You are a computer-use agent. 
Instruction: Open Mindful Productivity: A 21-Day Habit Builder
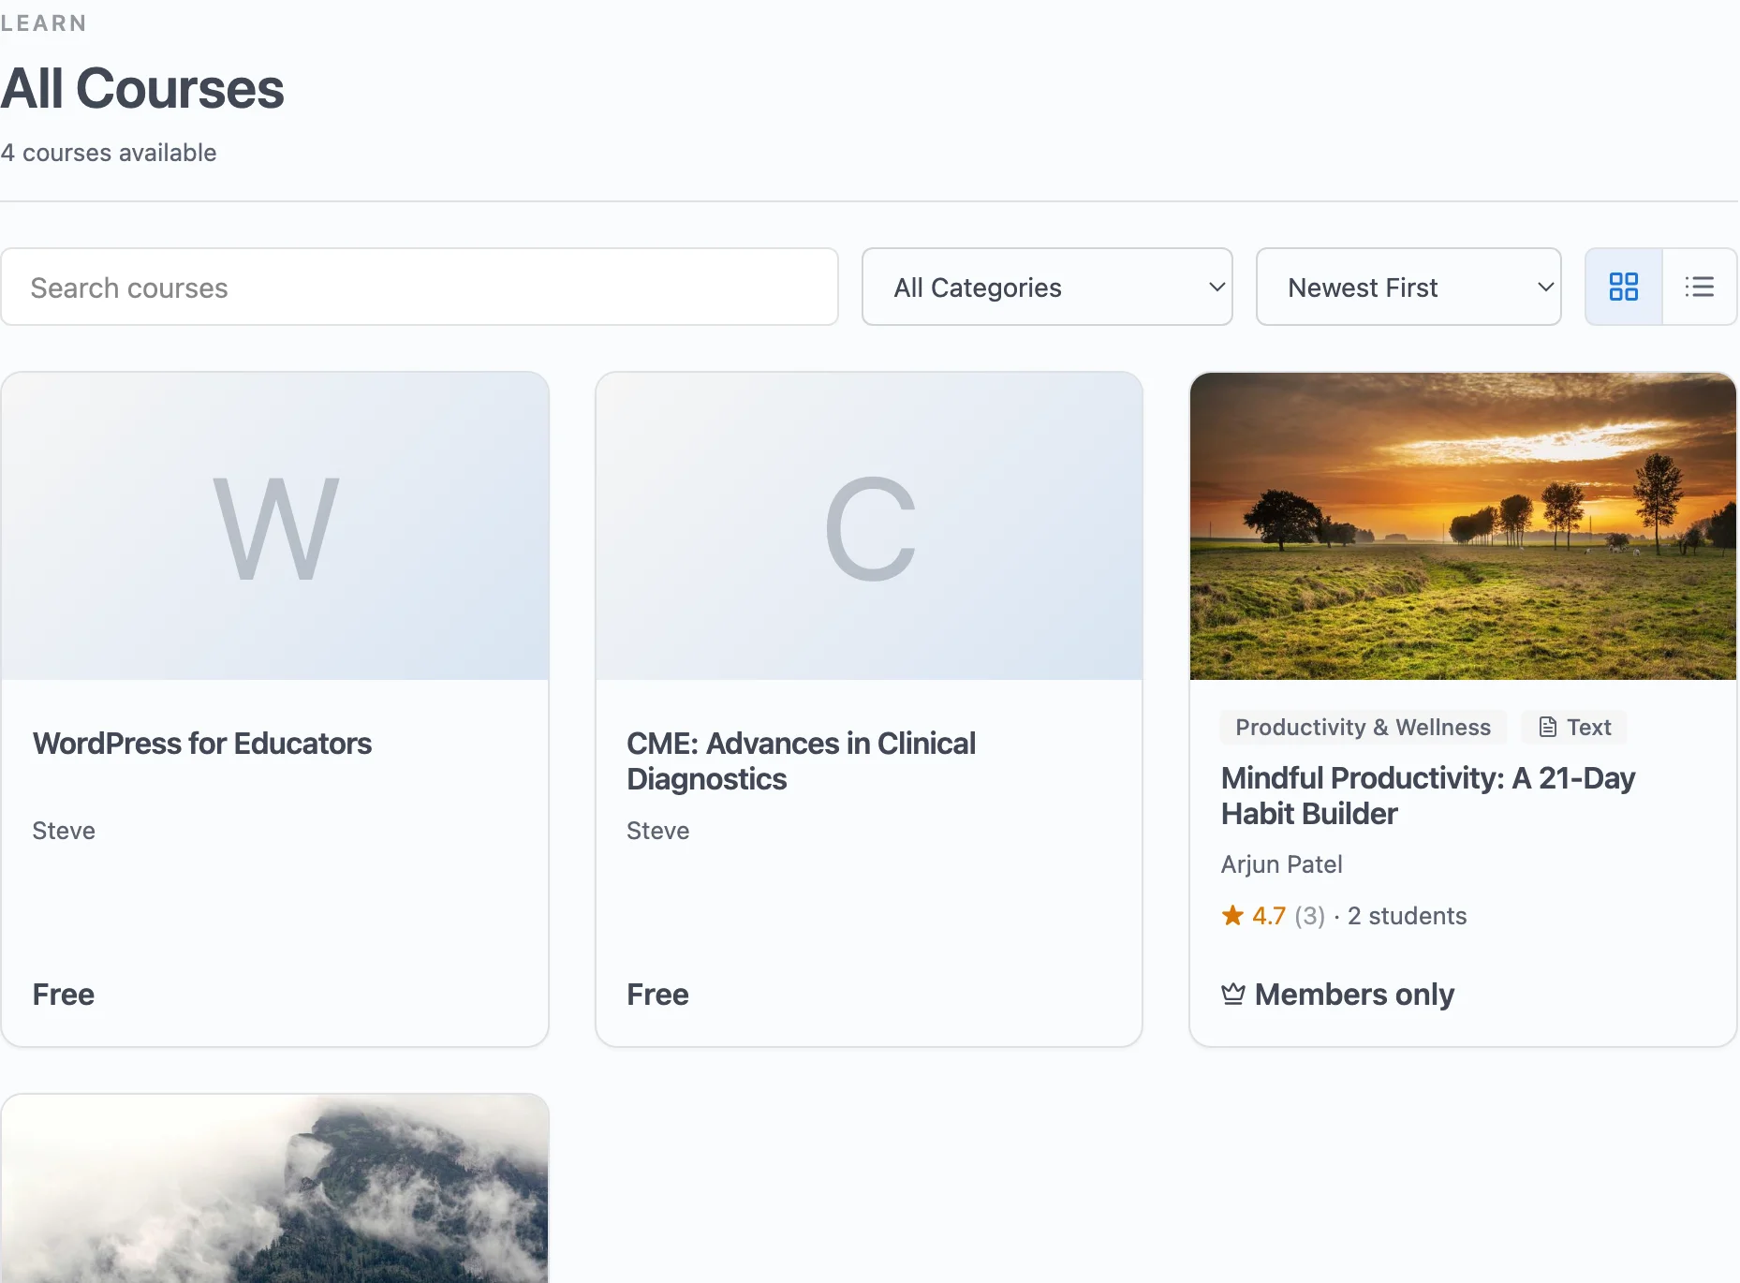[1428, 795]
